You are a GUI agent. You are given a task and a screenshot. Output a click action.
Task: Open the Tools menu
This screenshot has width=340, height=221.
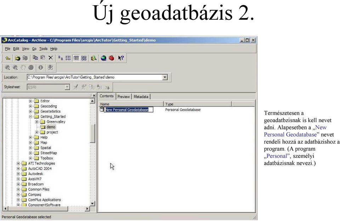[x=43, y=49]
